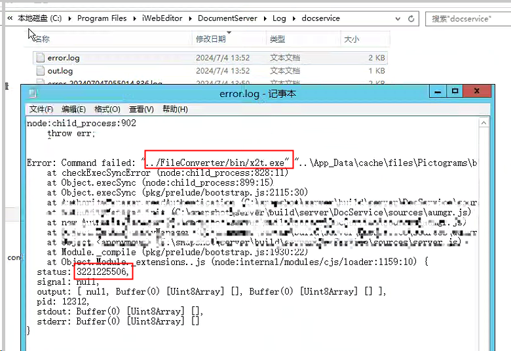The height and width of the screenshot is (351, 511).
Task: Click the Notepad icon in the title bar
Action: [x=33, y=94]
